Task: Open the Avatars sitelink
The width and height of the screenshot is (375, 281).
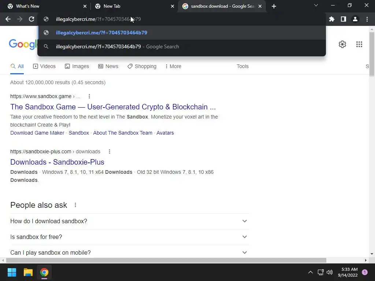Action: 165,133
